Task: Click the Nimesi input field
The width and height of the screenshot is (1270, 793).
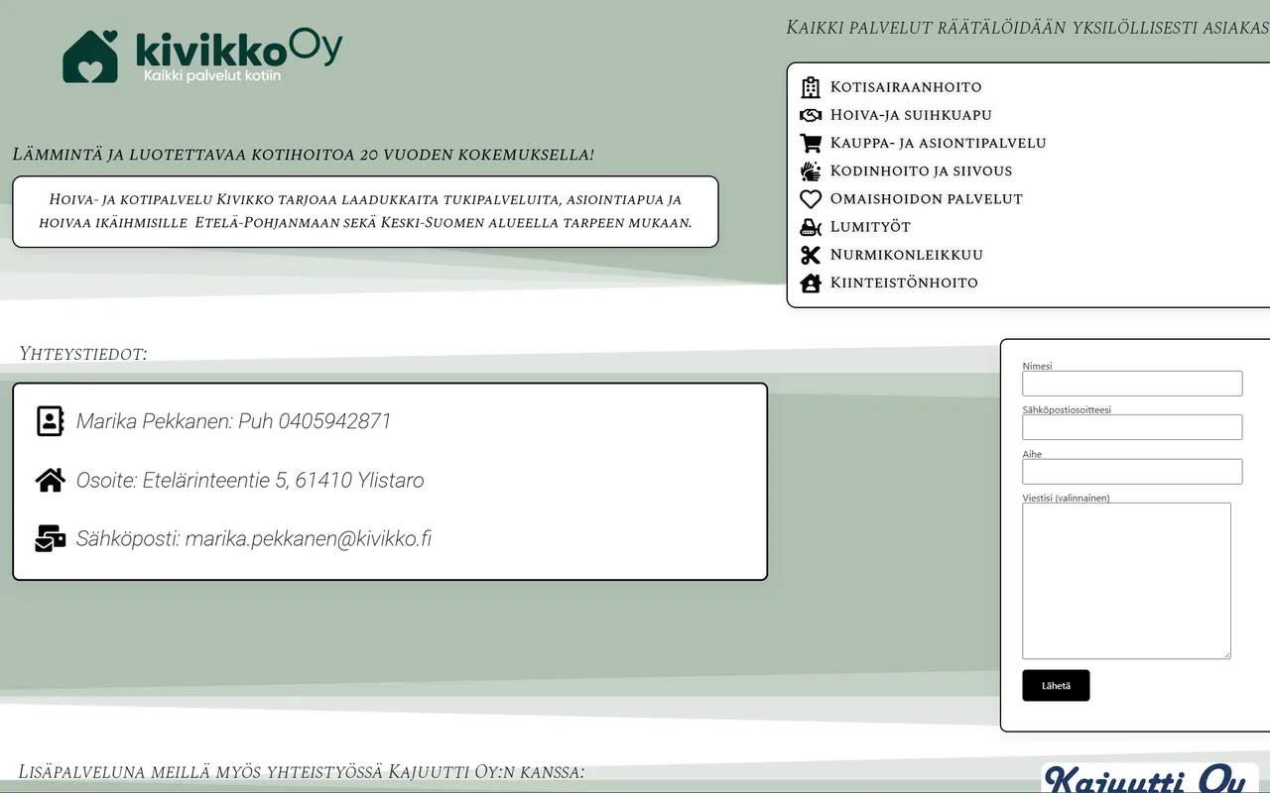Action: pyautogui.click(x=1132, y=384)
